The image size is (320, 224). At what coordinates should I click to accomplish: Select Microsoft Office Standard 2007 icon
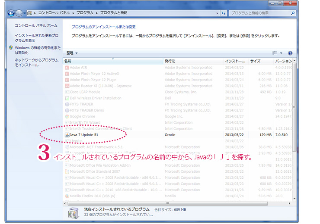coord(67,171)
